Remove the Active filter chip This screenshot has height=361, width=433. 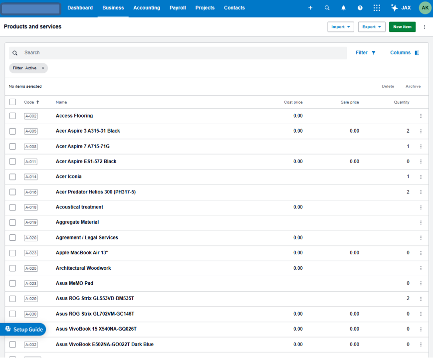click(x=43, y=68)
